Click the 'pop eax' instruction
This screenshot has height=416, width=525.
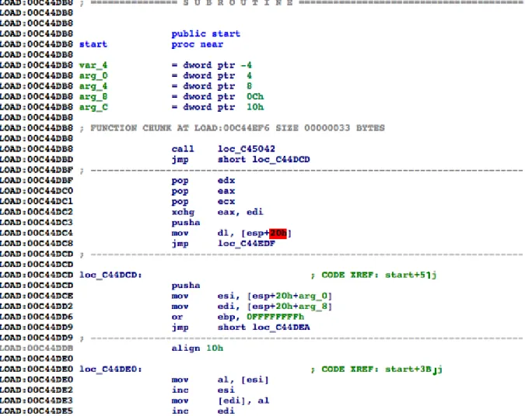pyautogui.click(x=203, y=191)
